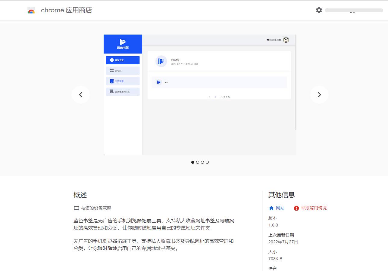
Task: Select the fourth carousel dot
Action: coord(207,162)
